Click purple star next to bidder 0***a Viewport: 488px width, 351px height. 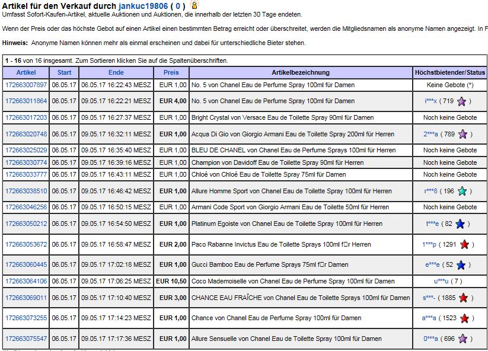463,339
